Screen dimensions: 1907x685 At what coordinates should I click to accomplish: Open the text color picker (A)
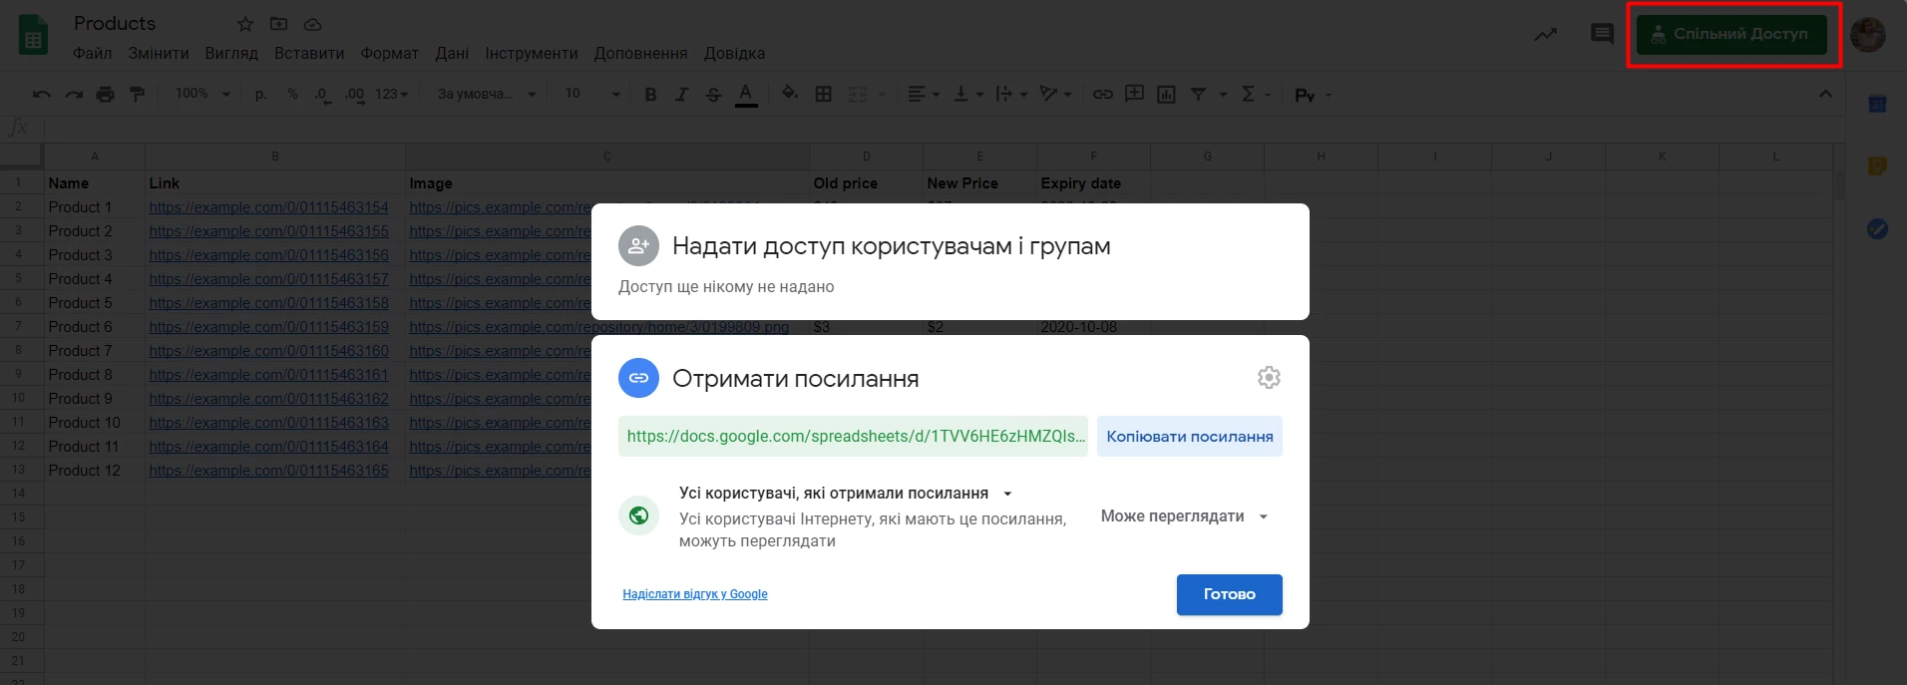pyautogui.click(x=746, y=94)
